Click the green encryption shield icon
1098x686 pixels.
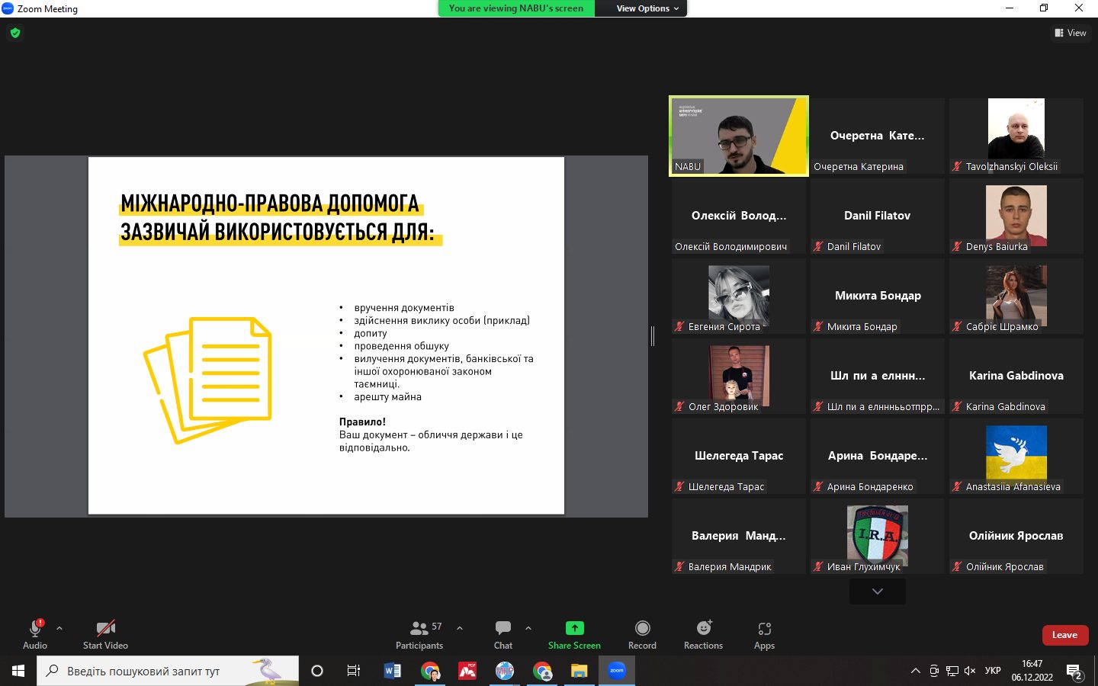[15, 33]
